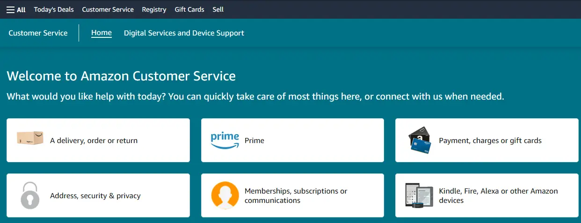Image resolution: width=581 pixels, height=223 pixels.
Task: Switch to the Home tab
Action: 102,33
